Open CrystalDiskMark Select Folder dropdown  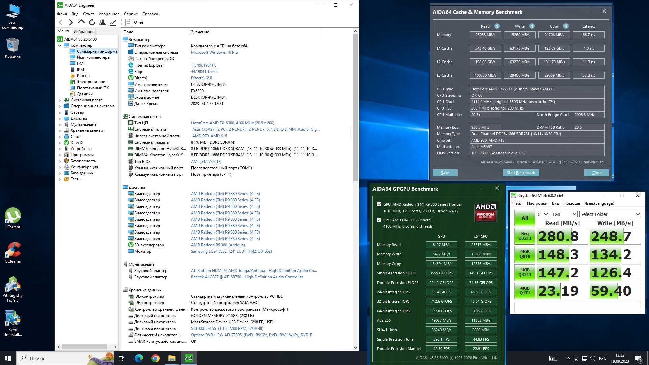coord(610,214)
